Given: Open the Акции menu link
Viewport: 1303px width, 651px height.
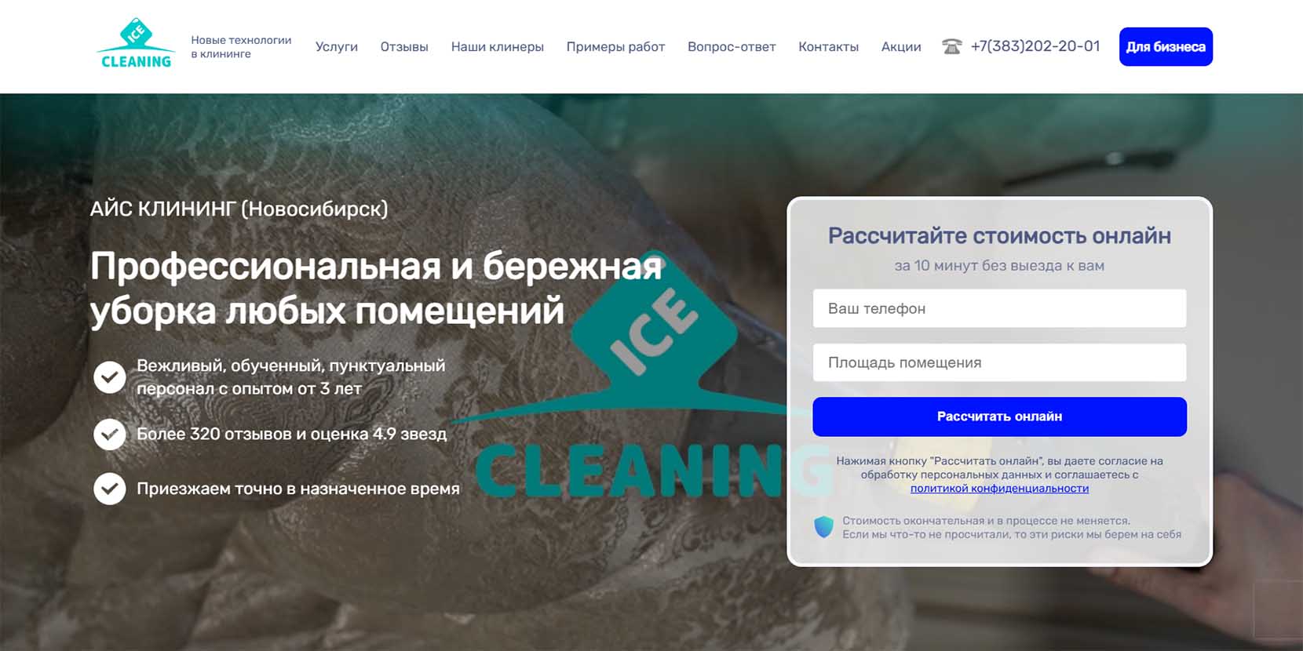Looking at the screenshot, I should click(x=901, y=47).
